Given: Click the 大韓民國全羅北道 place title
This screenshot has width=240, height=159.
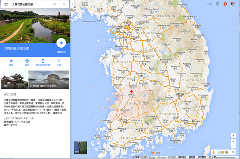Looking at the screenshot, I should (x=16, y=48).
